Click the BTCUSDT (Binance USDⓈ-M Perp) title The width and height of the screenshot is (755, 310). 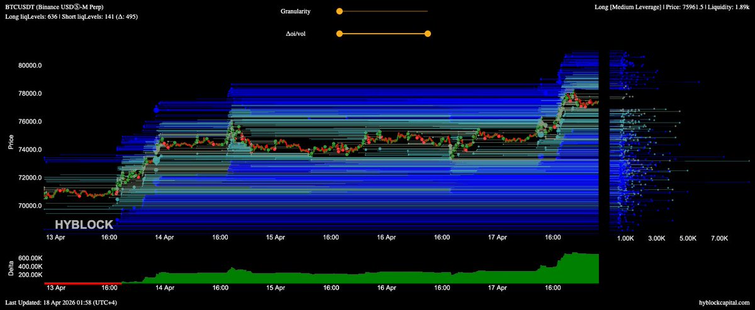53,6
